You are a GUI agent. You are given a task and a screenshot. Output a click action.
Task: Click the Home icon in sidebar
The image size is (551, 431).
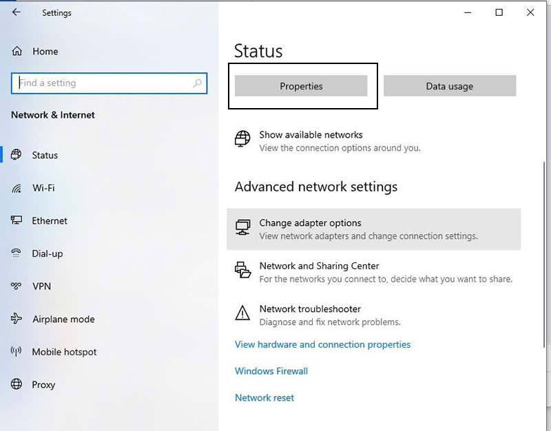coord(17,52)
